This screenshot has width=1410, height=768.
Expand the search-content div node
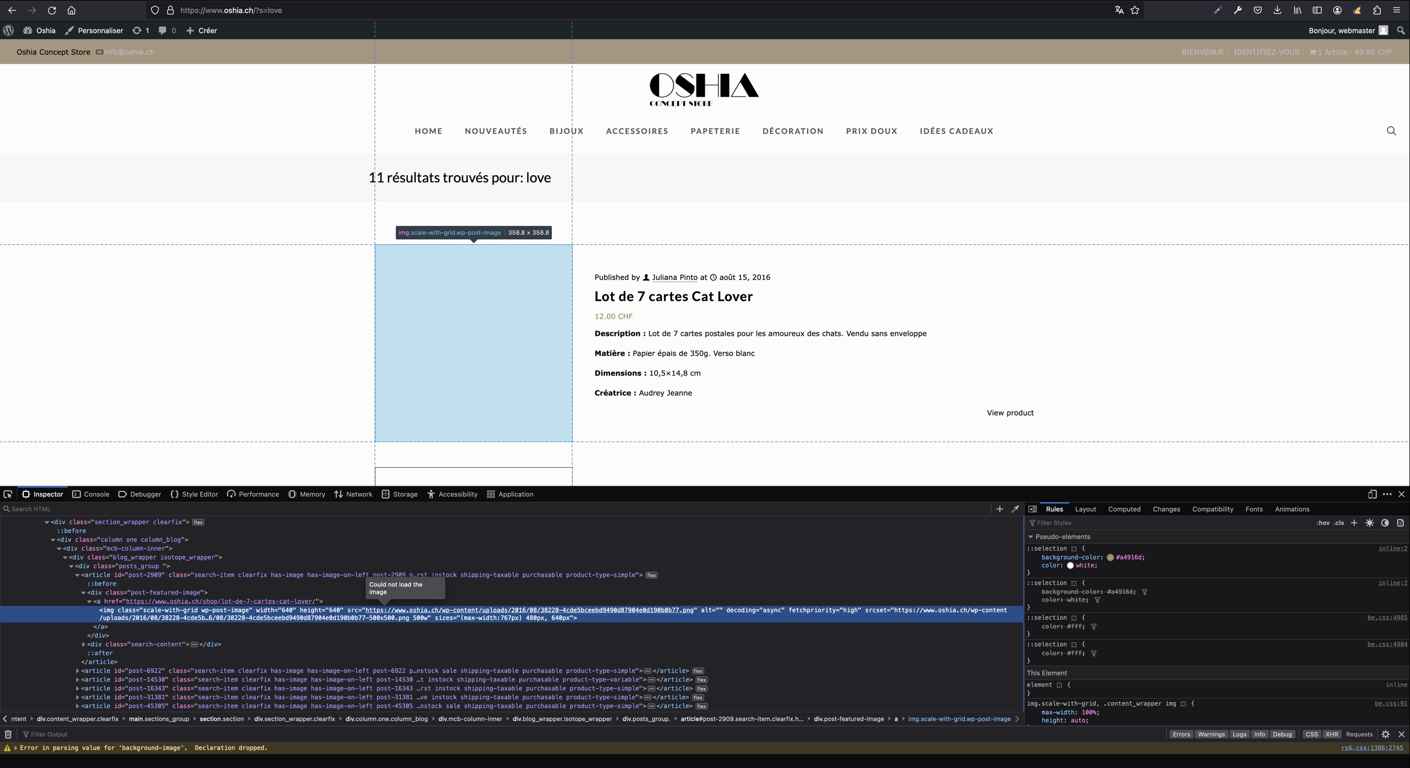(83, 644)
